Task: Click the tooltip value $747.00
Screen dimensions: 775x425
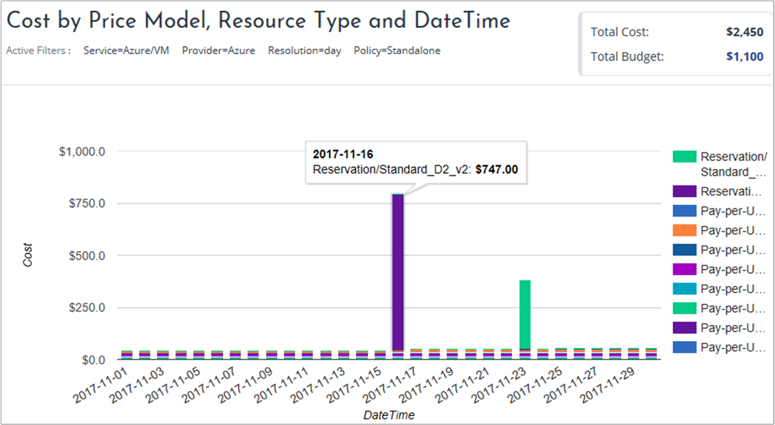Action: click(x=497, y=169)
